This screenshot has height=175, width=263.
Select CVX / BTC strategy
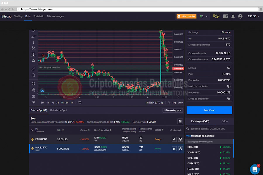coord(209,158)
